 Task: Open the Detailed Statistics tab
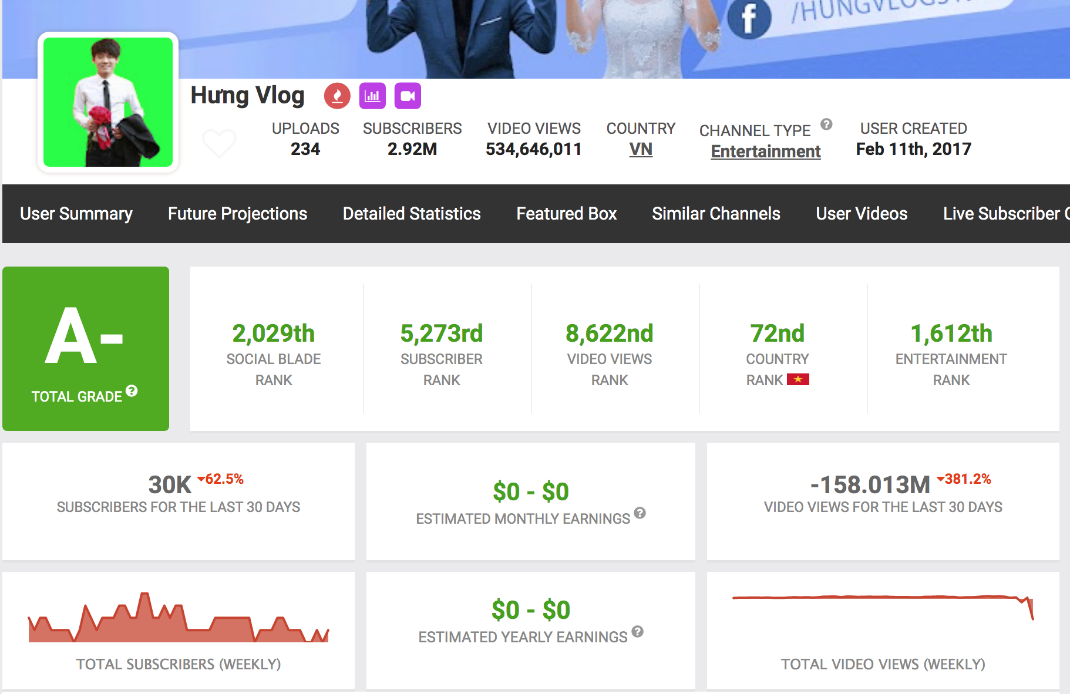[x=412, y=214]
